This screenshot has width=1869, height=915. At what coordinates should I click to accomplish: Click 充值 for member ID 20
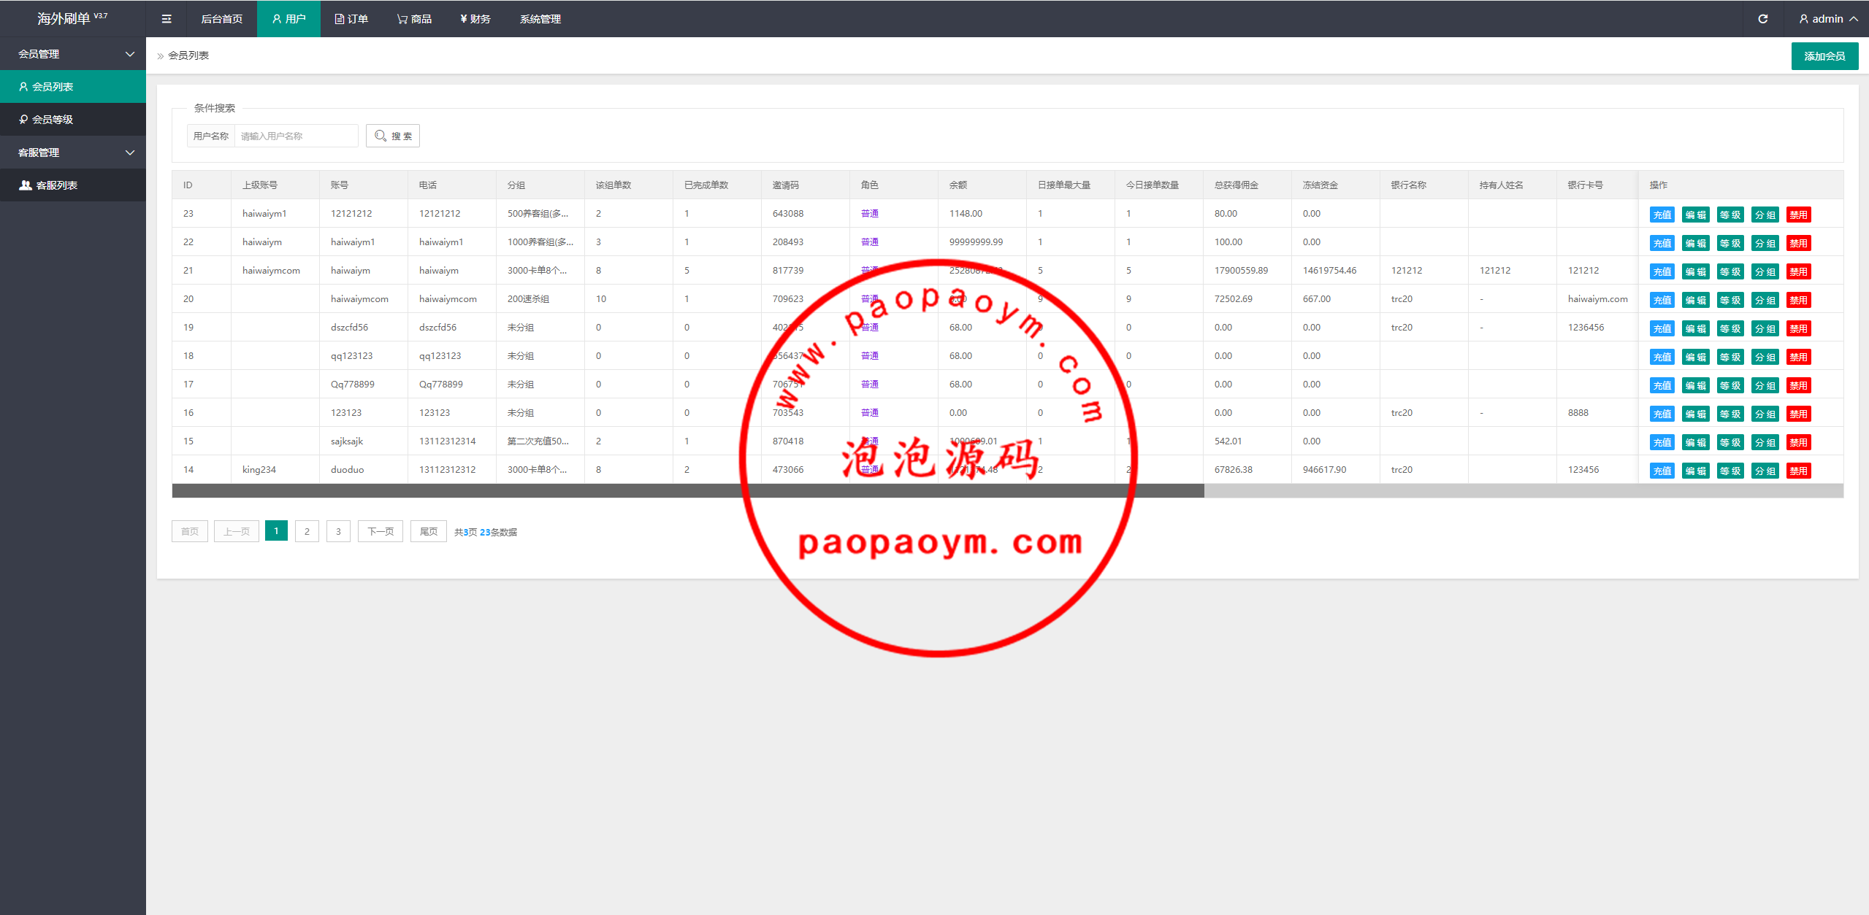(1662, 300)
